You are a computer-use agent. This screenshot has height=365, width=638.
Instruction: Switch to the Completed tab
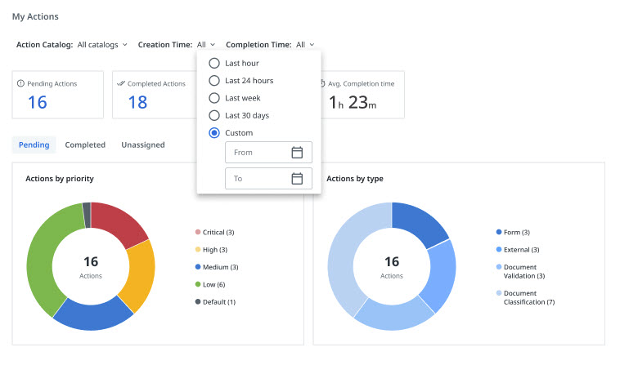85,145
